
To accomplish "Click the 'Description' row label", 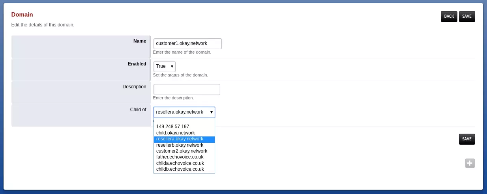I will pyautogui.click(x=134, y=87).
